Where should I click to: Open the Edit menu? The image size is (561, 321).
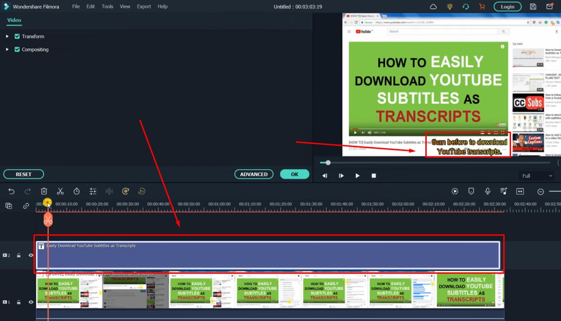pyautogui.click(x=91, y=6)
